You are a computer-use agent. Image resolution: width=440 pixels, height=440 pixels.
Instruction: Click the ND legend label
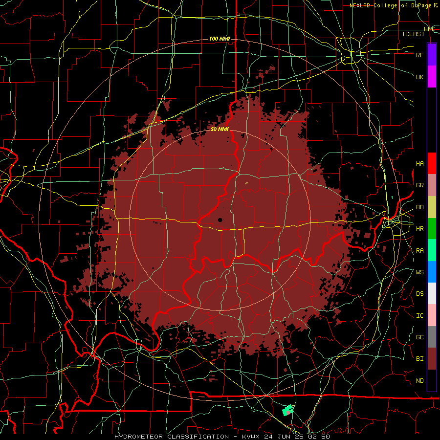tap(419, 381)
